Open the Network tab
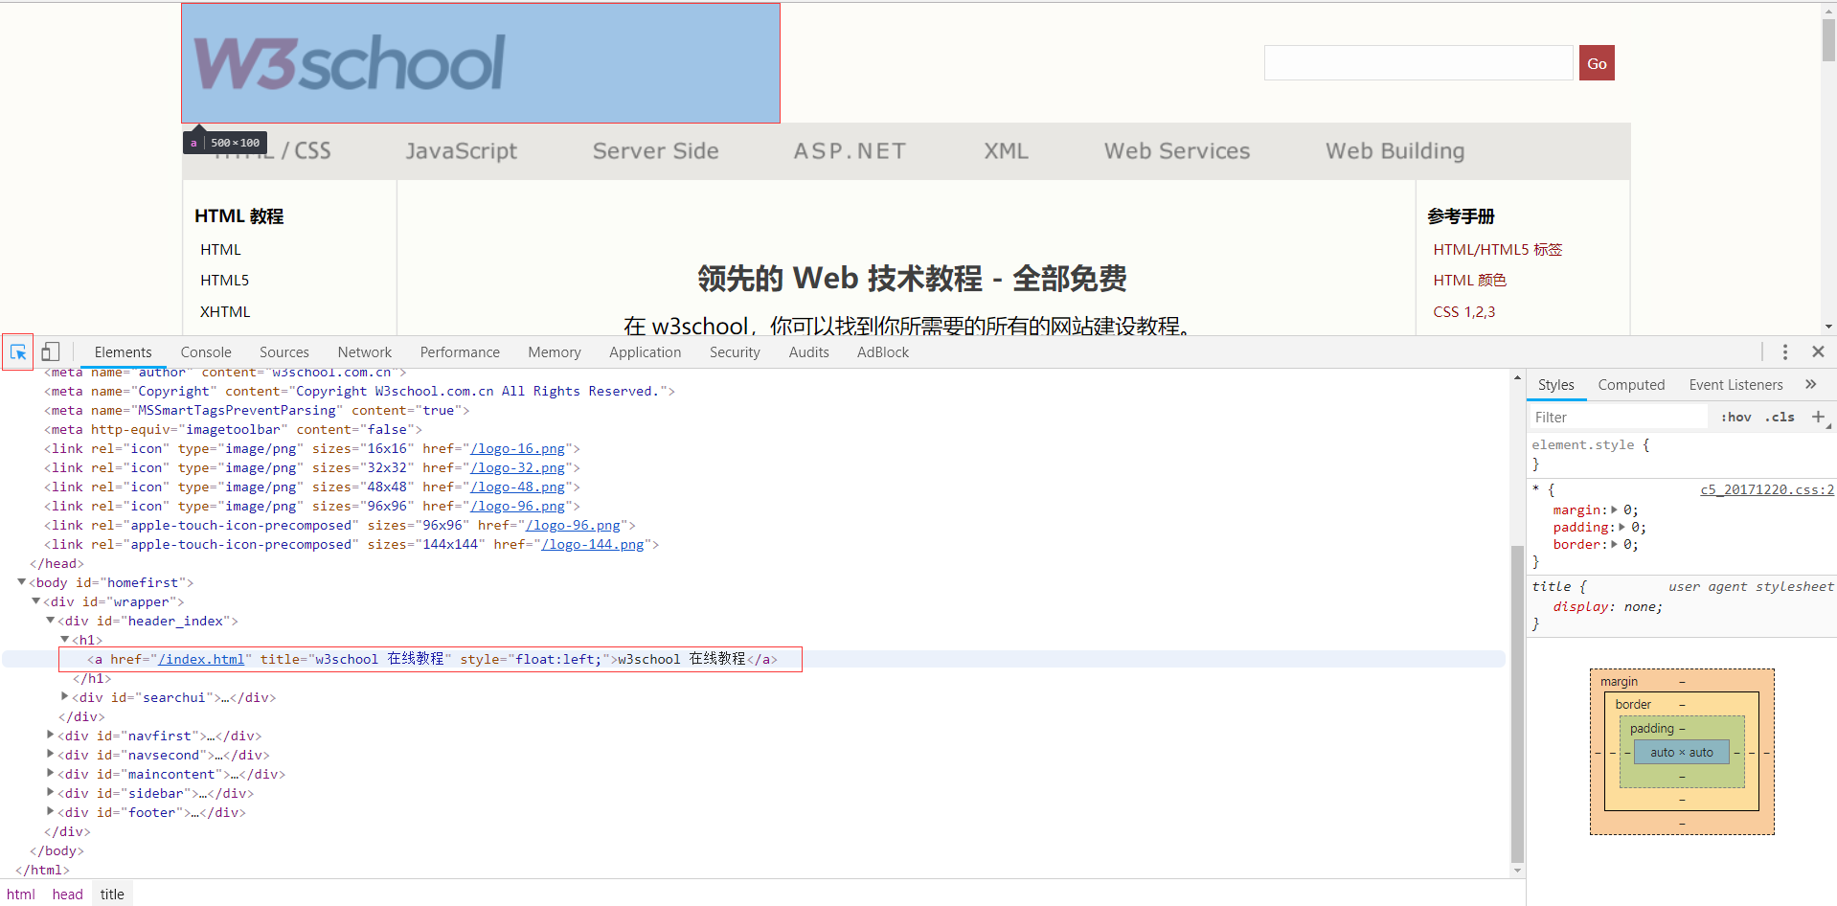1837x906 pixels. [x=364, y=352]
